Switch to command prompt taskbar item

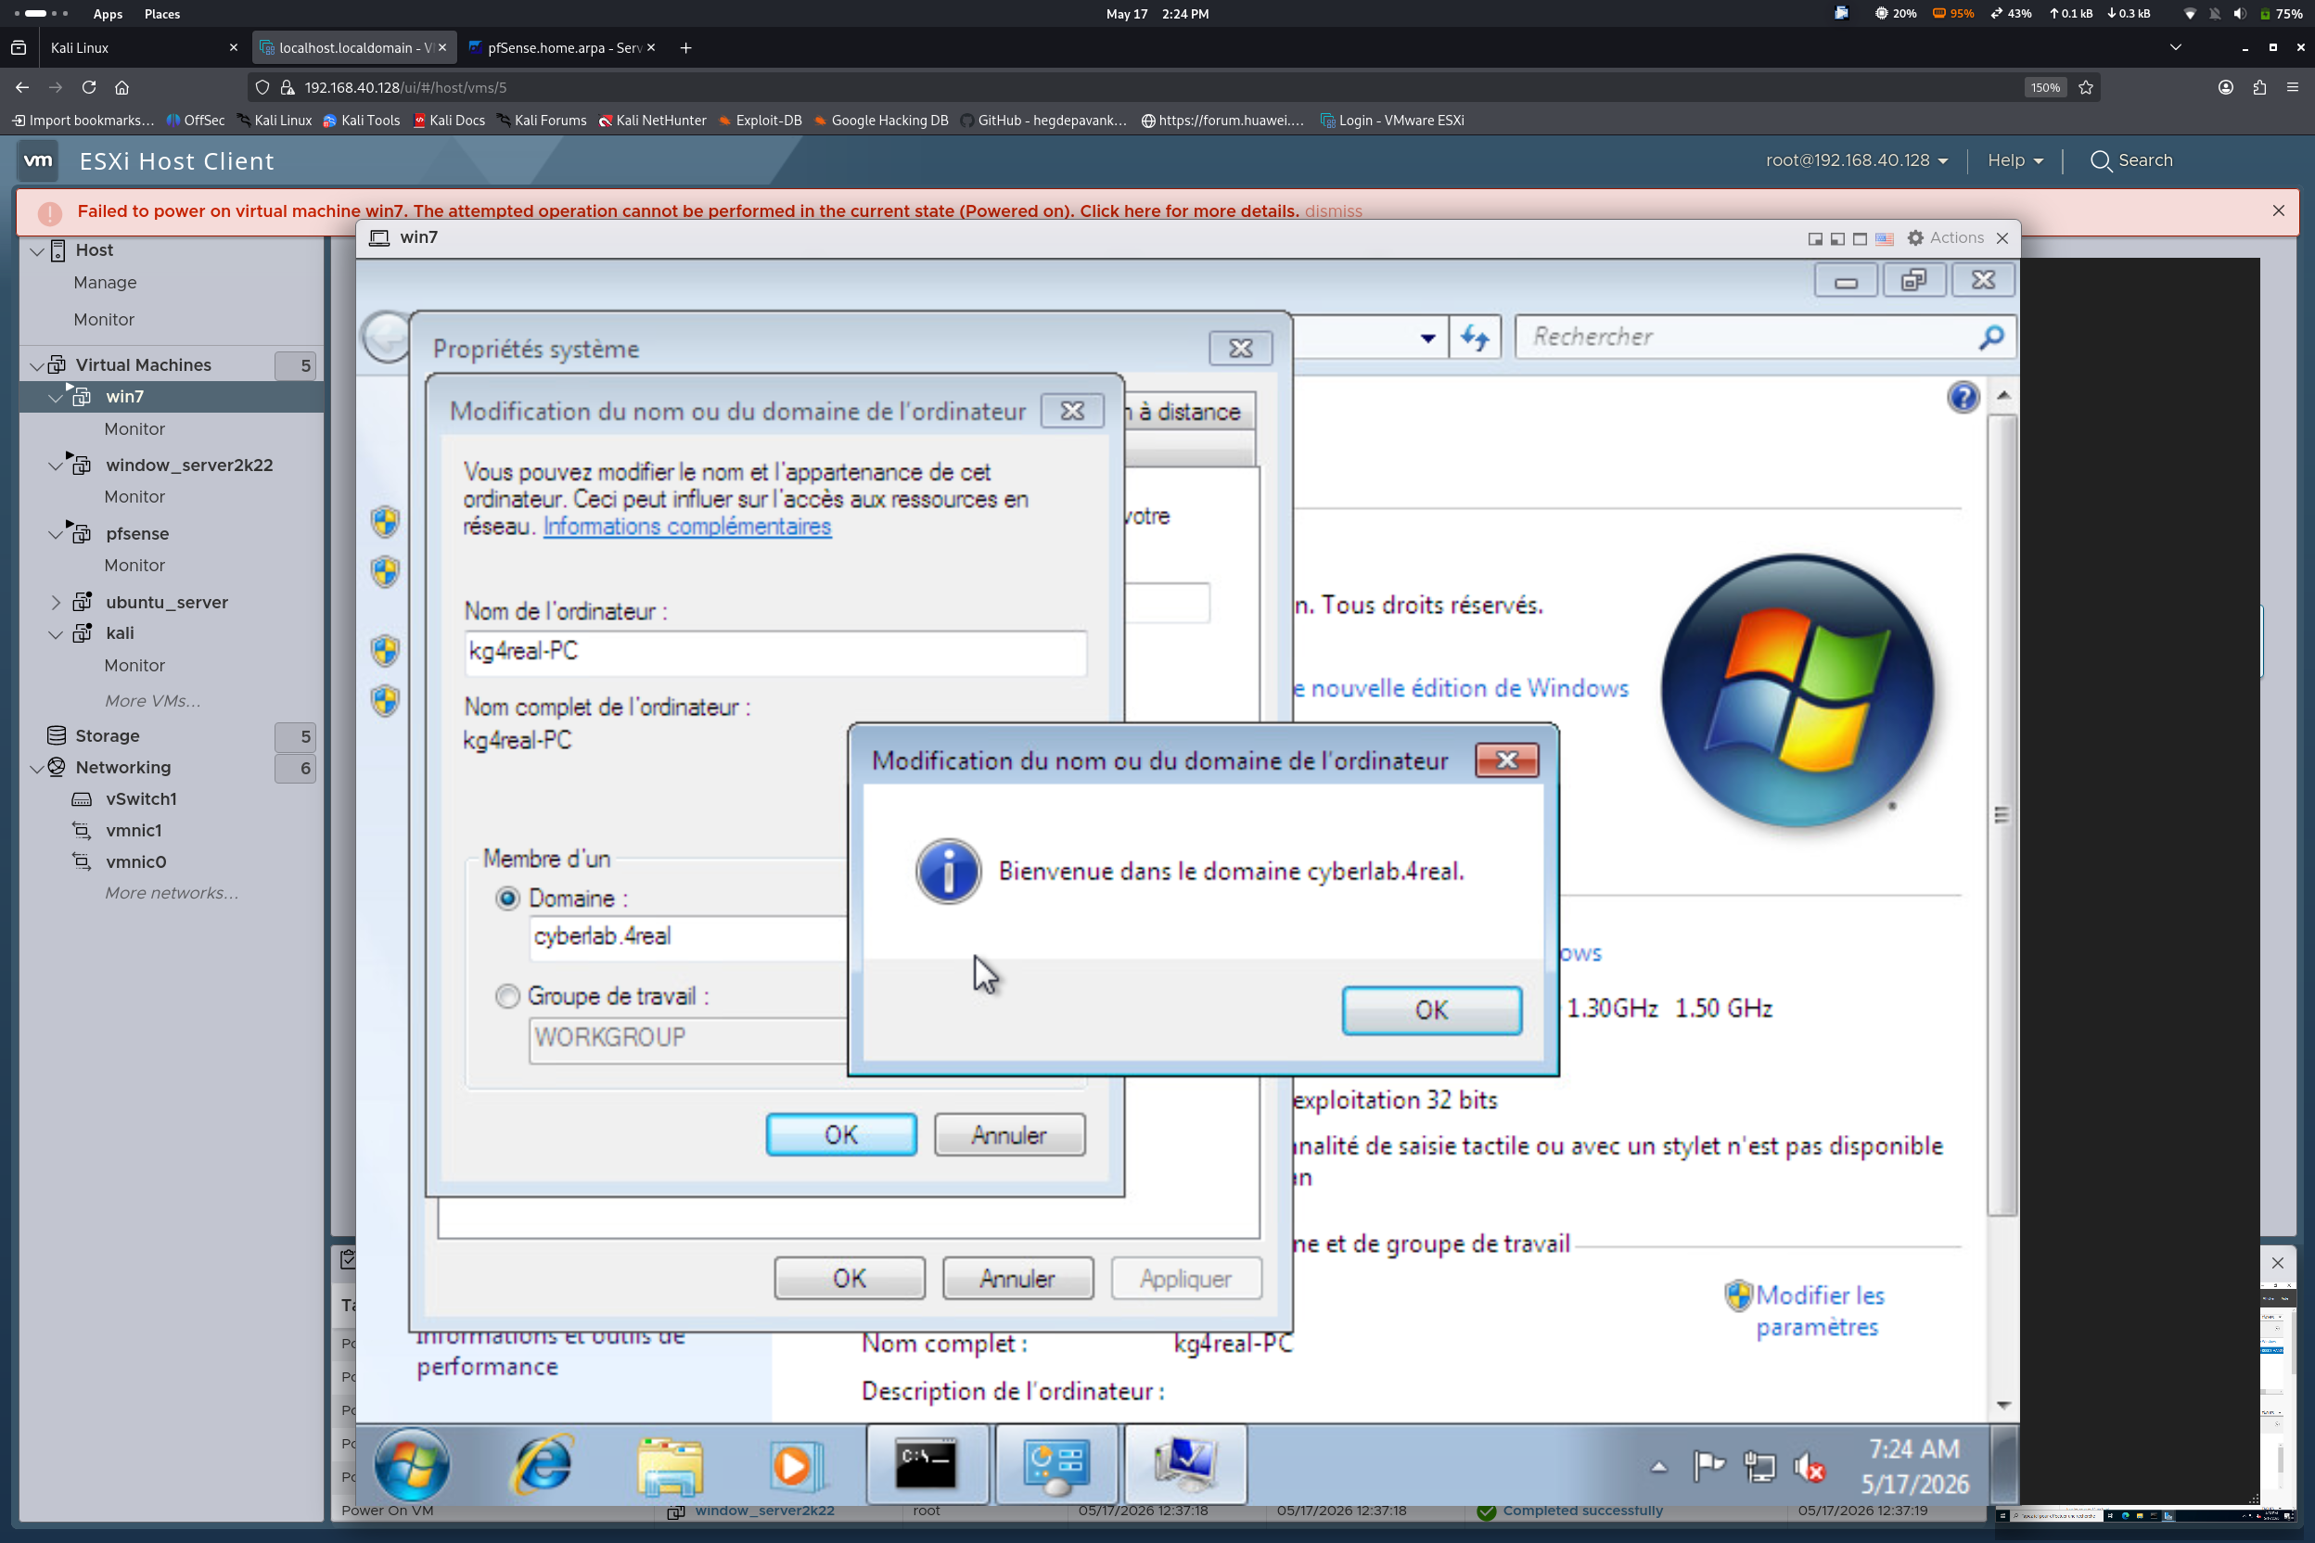click(927, 1465)
